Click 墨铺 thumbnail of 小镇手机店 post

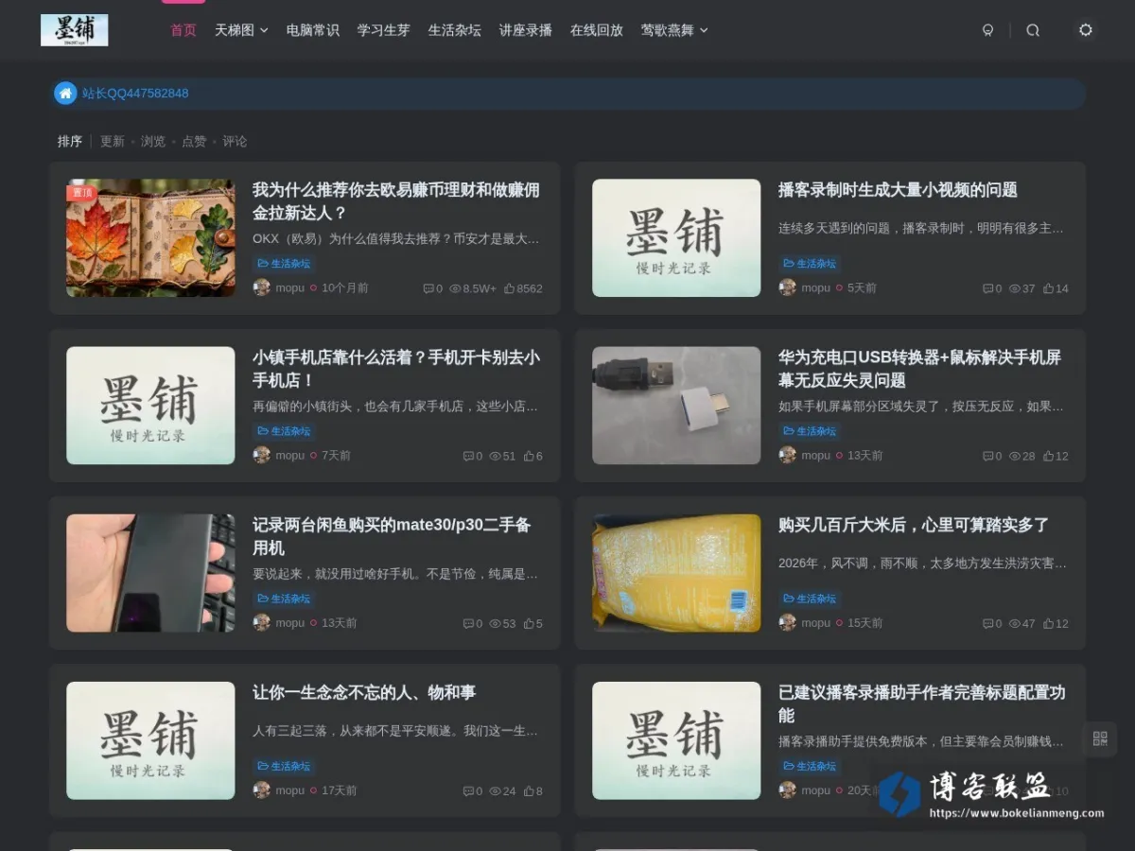click(150, 406)
